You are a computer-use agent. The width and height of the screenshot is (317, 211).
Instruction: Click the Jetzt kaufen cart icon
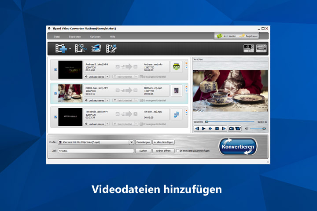(x=219, y=36)
